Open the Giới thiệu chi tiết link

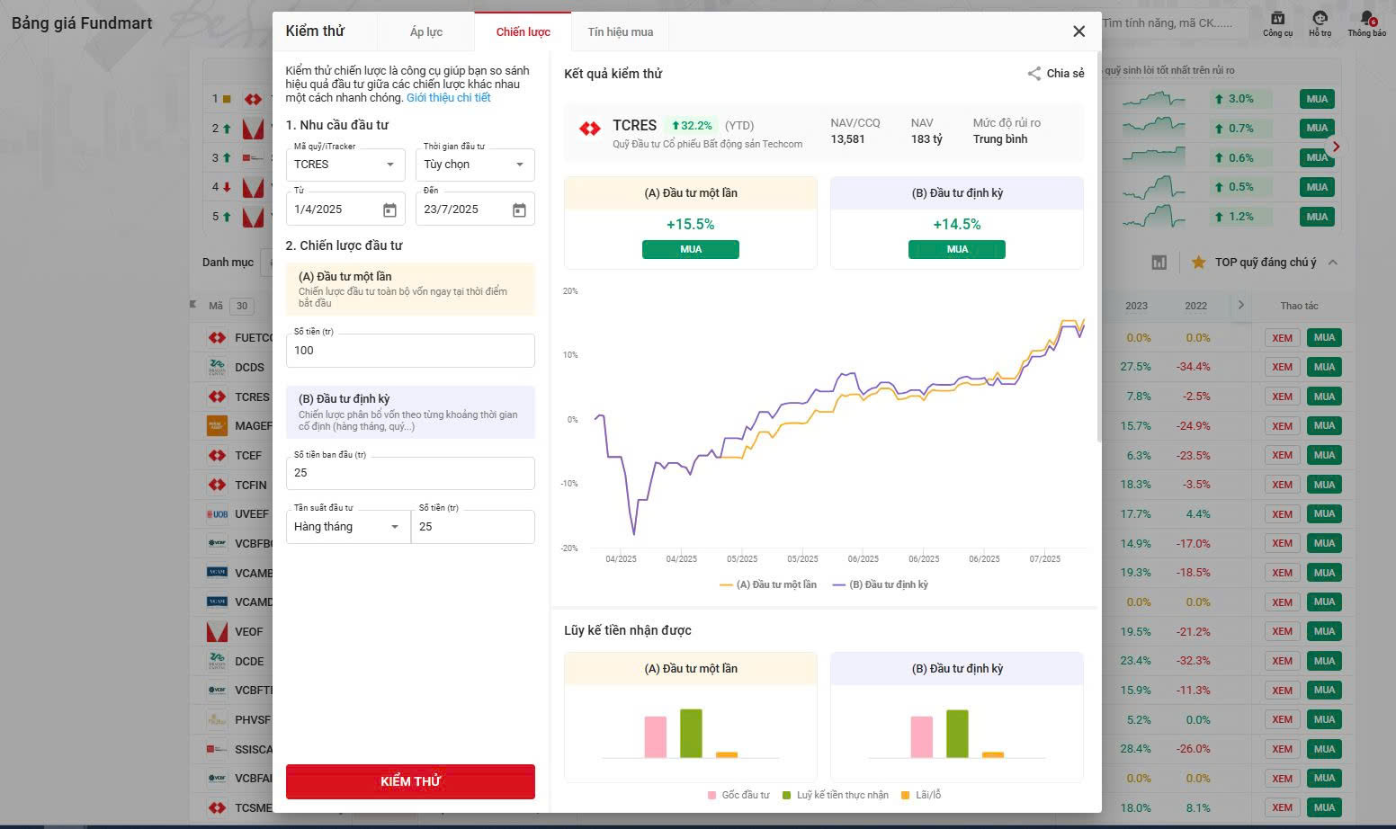[x=448, y=98]
